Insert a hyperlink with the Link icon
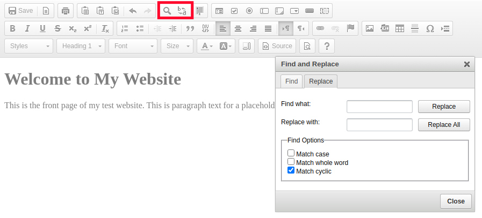This screenshot has width=482, height=218. tap(320, 28)
